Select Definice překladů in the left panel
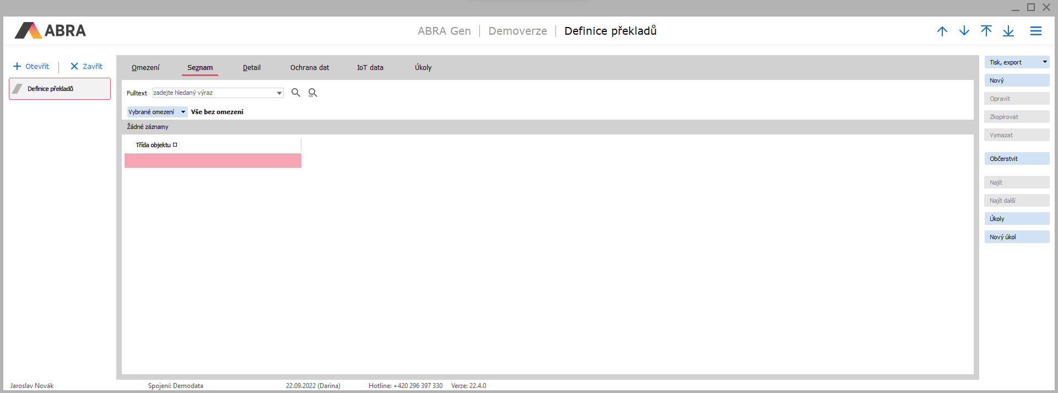 (x=60, y=89)
